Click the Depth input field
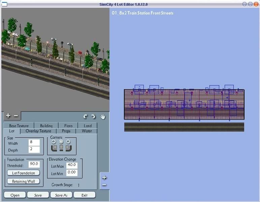The height and width of the screenshot is (202, 260). tap(34, 149)
